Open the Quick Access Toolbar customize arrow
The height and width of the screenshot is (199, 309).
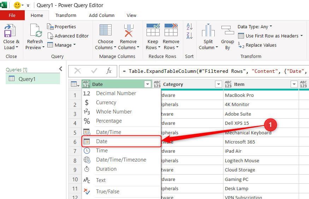pyautogui.click(x=28, y=6)
